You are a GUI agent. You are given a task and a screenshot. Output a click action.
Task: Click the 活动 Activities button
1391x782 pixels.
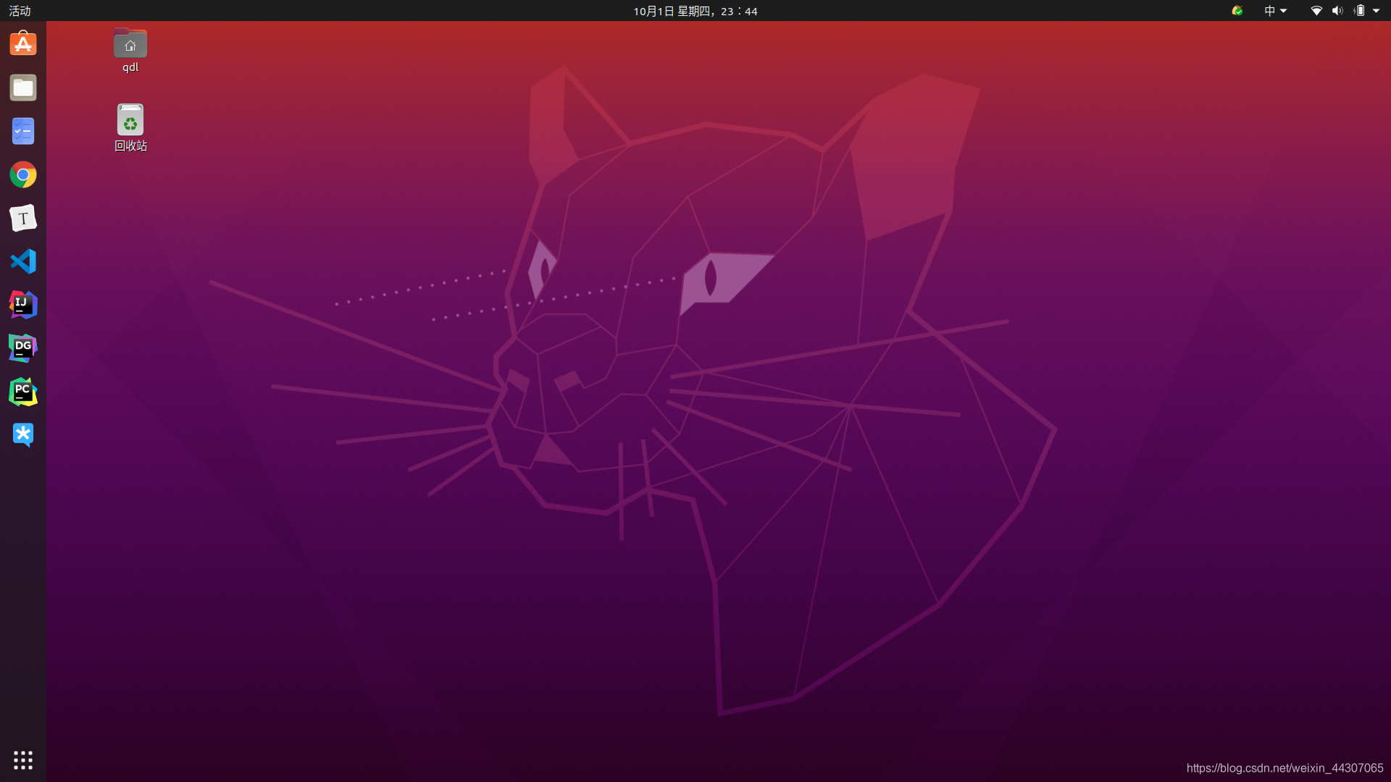(20, 11)
